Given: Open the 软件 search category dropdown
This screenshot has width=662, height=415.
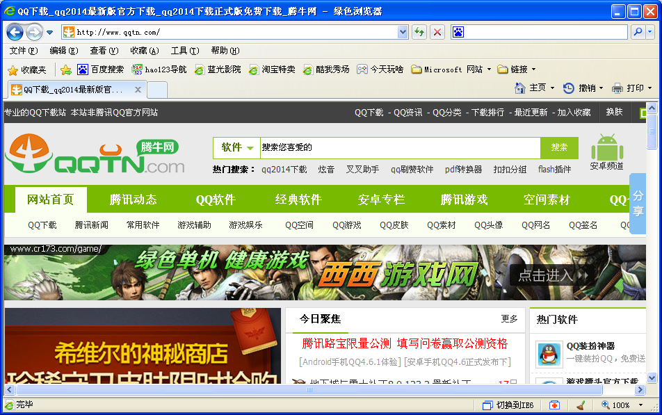Looking at the screenshot, I should pos(237,147).
